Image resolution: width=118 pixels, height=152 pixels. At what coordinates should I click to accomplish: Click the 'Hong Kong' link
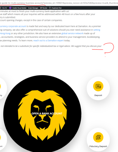pos(5,33)
